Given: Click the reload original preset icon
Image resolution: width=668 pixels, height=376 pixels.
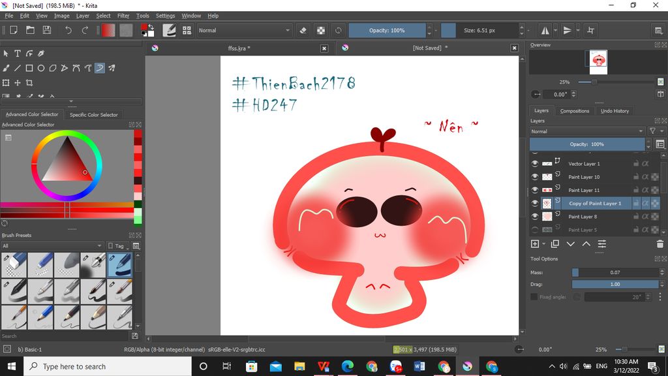Looking at the screenshot, I should 339,30.
